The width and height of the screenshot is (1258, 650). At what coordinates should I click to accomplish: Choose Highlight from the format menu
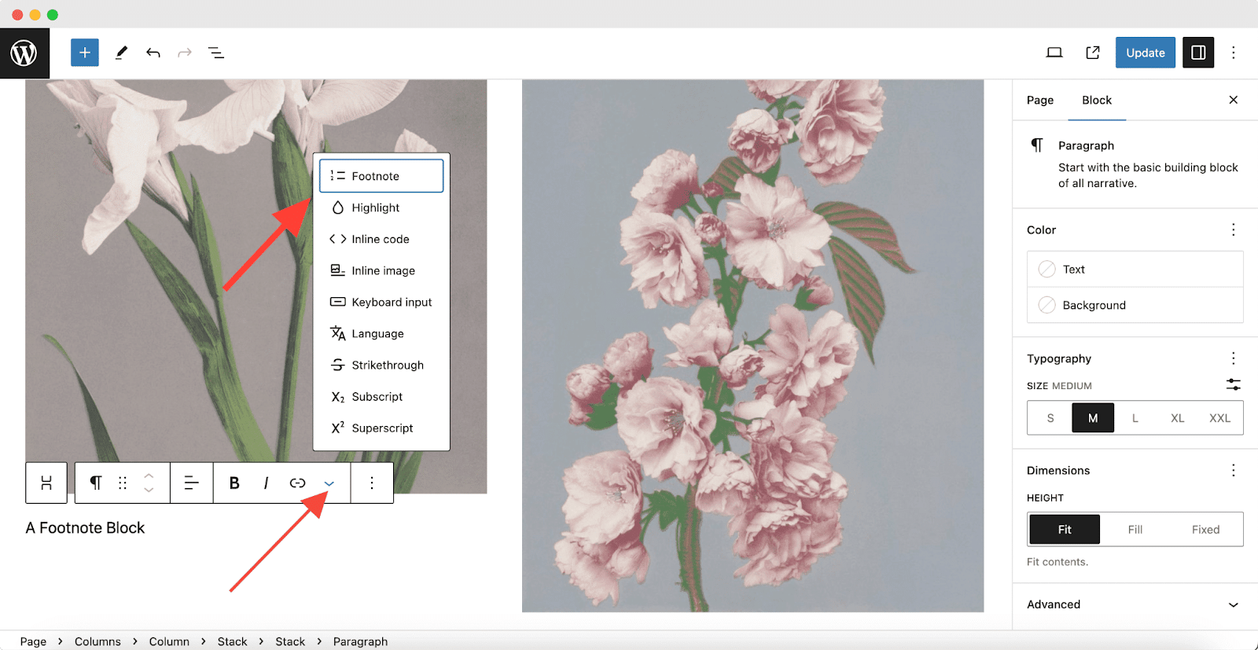pyautogui.click(x=381, y=207)
